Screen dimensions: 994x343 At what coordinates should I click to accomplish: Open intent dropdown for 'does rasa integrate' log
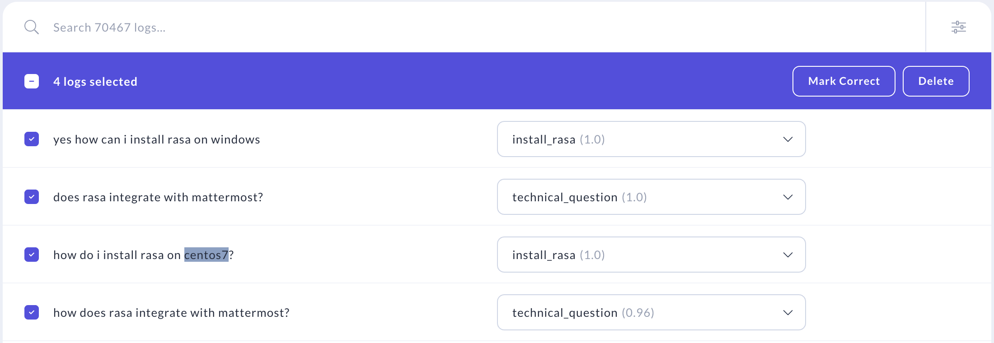click(651, 197)
